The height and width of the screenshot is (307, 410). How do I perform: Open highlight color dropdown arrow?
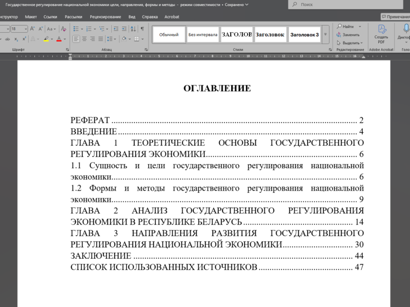[52, 39]
